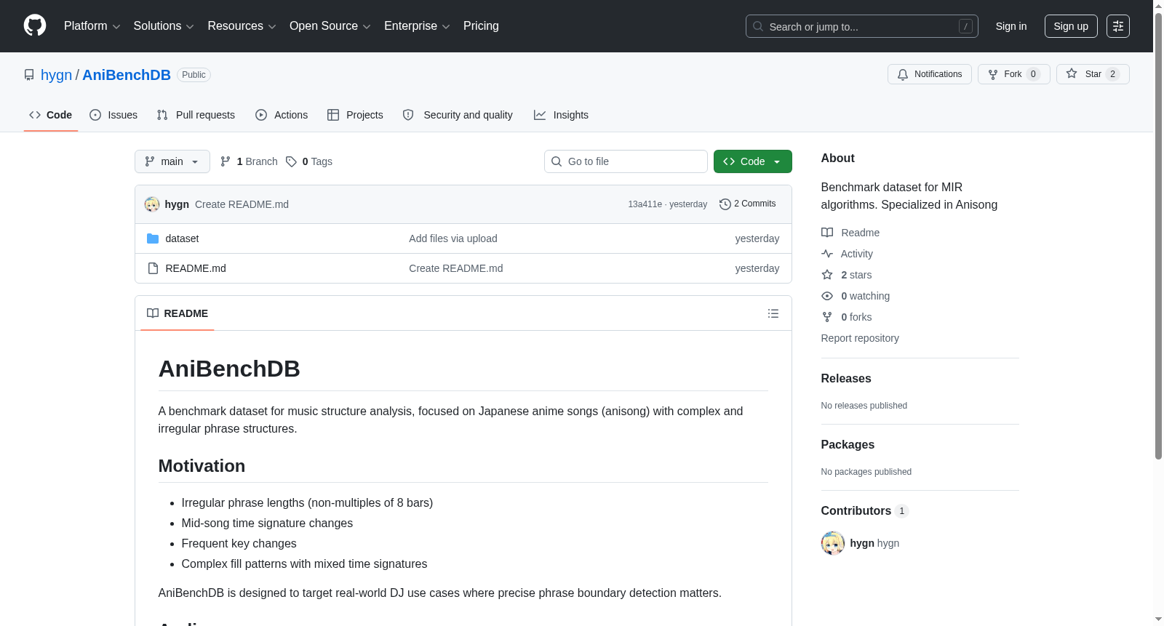Switch to the Security and quality tab
The width and height of the screenshot is (1164, 626).
pos(458,115)
